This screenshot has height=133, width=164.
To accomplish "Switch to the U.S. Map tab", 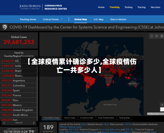I will tap(98, 19).
